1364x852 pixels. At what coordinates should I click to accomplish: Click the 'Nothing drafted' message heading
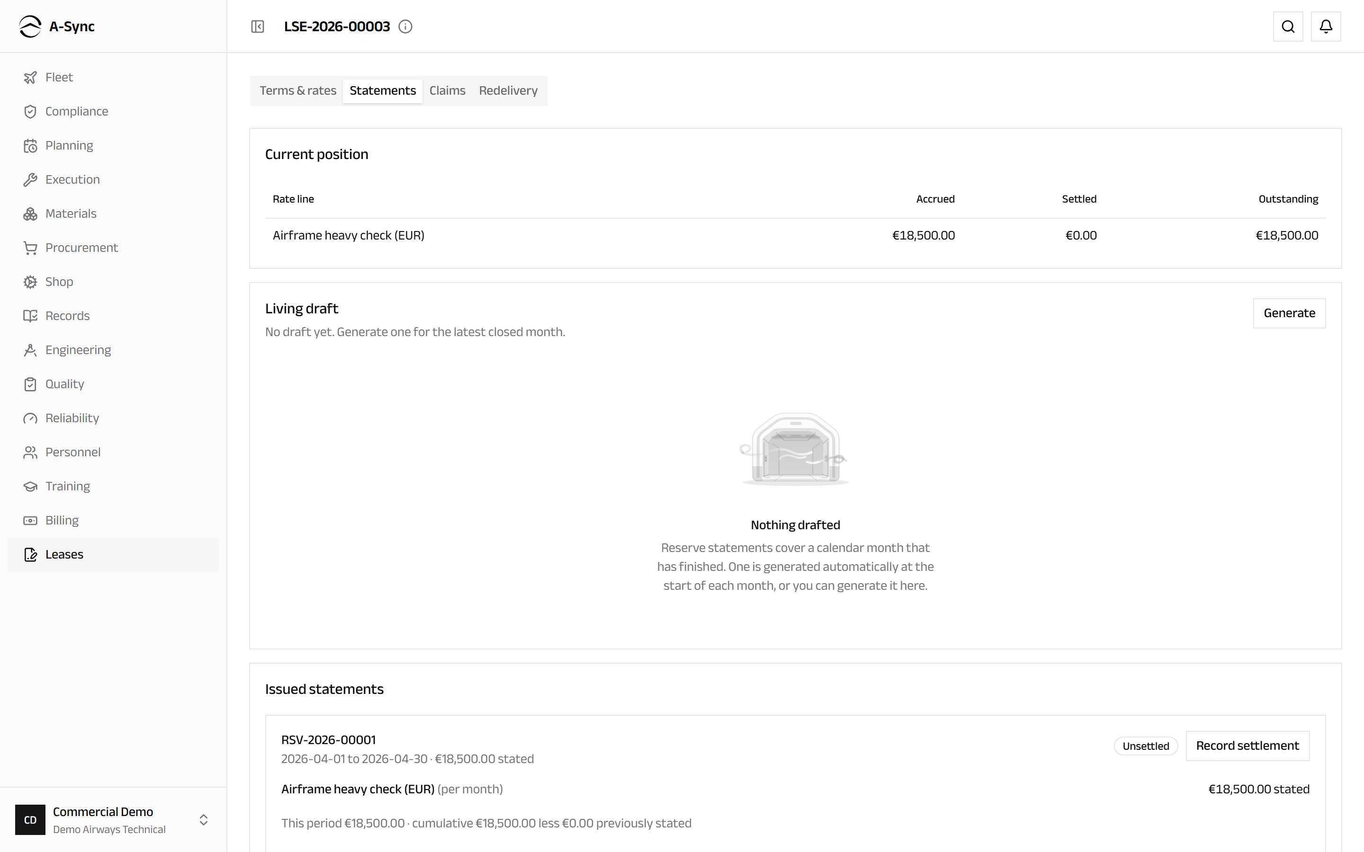[x=795, y=525]
